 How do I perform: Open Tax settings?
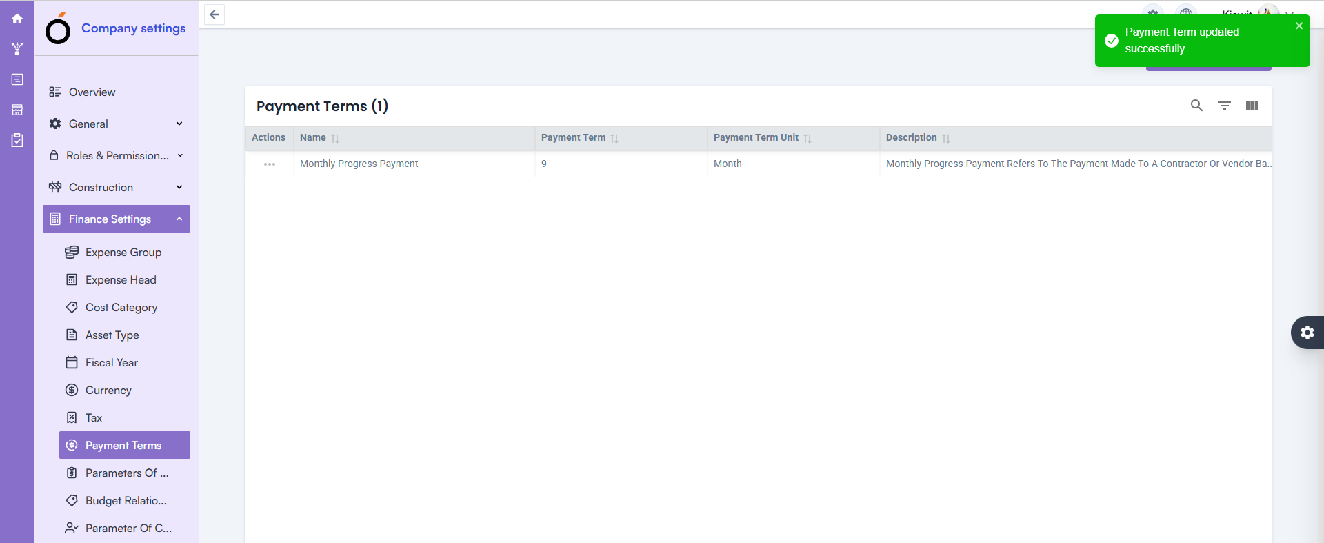click(x=124, y=417)
